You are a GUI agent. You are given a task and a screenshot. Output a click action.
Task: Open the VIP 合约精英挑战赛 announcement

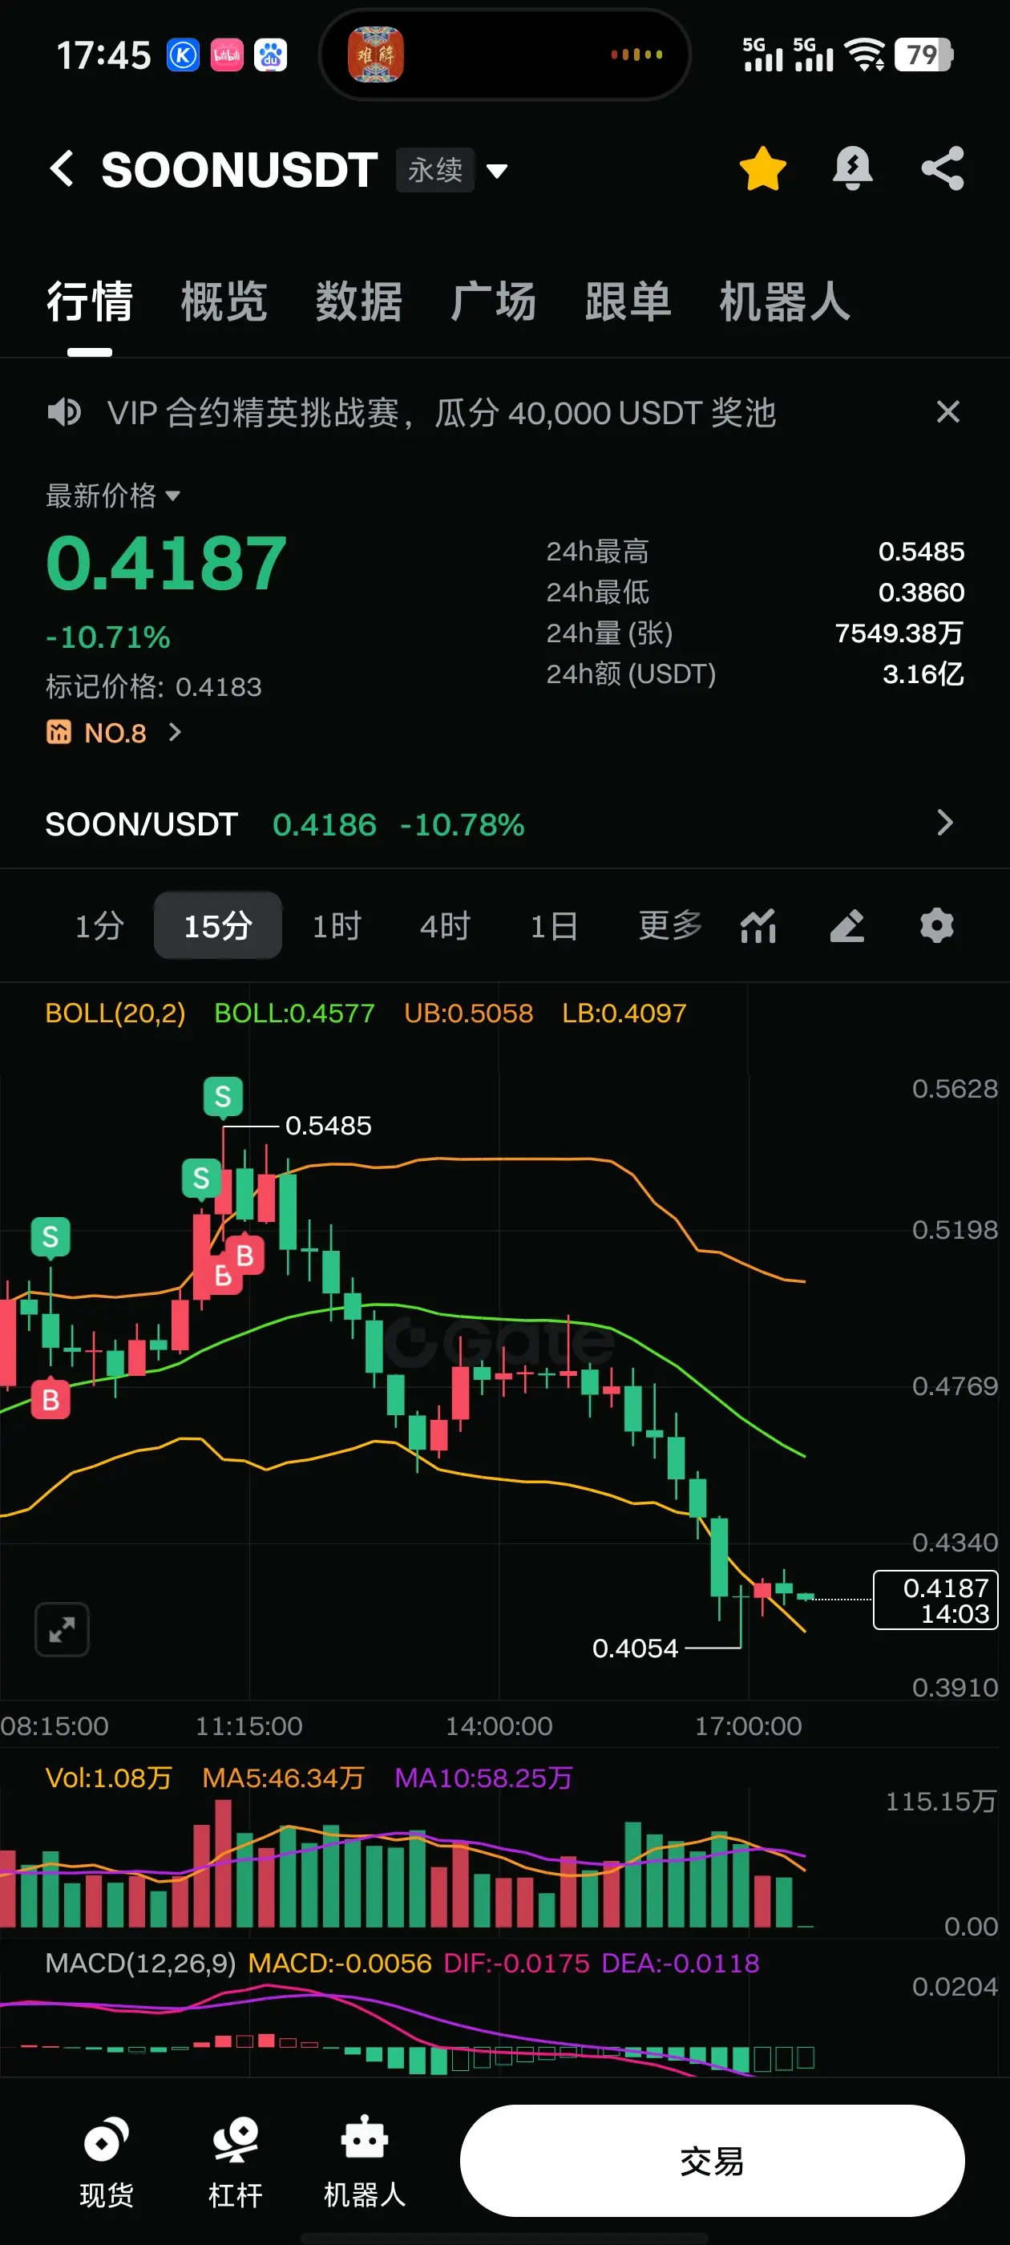(x=441, y=412)
